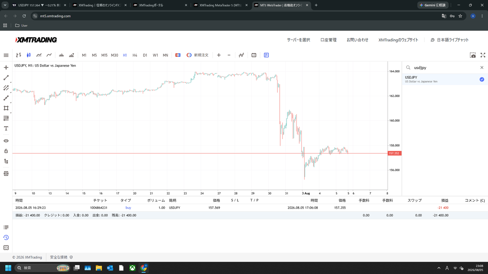Select the text label tool
This screenshot has height=274, width=488.
(6, 128)
